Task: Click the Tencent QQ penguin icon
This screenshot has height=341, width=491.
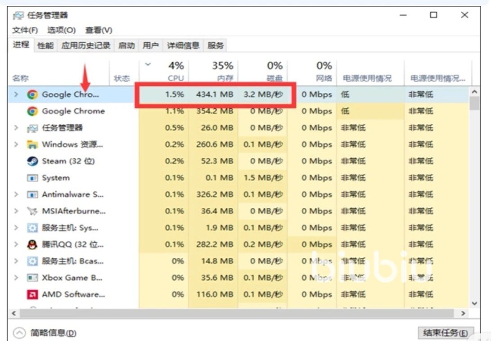Action: 32,244
